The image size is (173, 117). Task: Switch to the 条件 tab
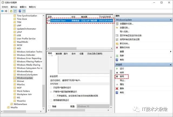pyautogui.click(x=74, y=54)
